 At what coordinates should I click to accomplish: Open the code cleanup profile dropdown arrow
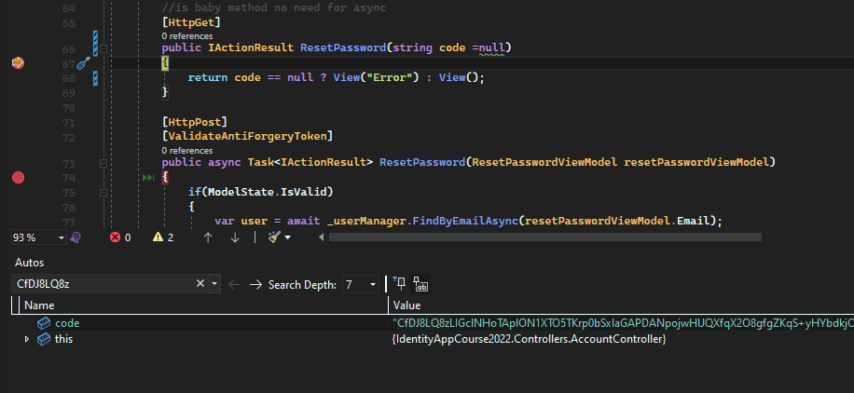287,237
